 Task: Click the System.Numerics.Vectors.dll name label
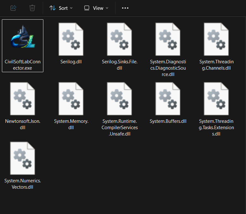coord(22,184)
